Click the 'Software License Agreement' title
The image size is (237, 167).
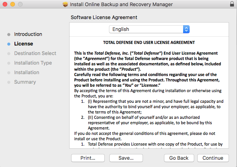point(104,17)
